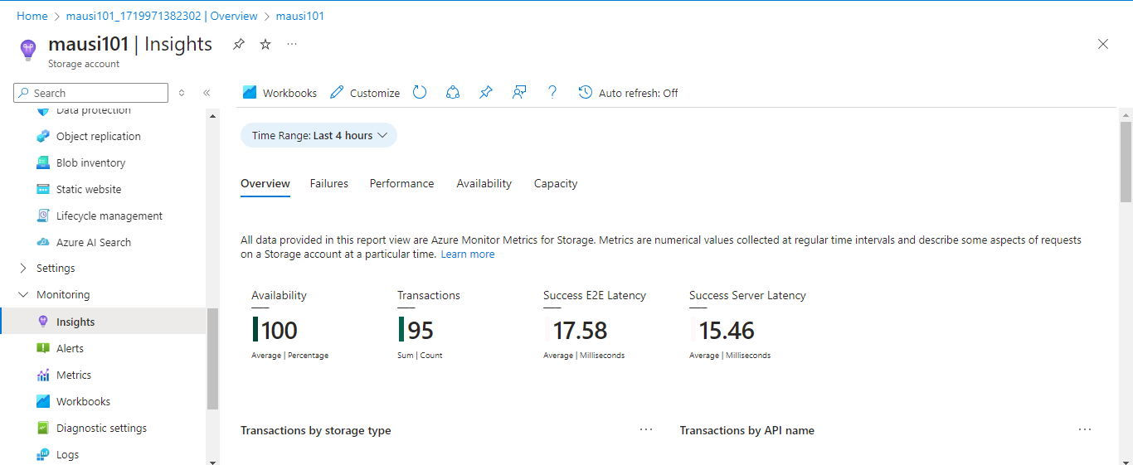Mark mausi101 as favorite with star
This screenshot has height=465, width=1133.
click(x=265, y=45)
